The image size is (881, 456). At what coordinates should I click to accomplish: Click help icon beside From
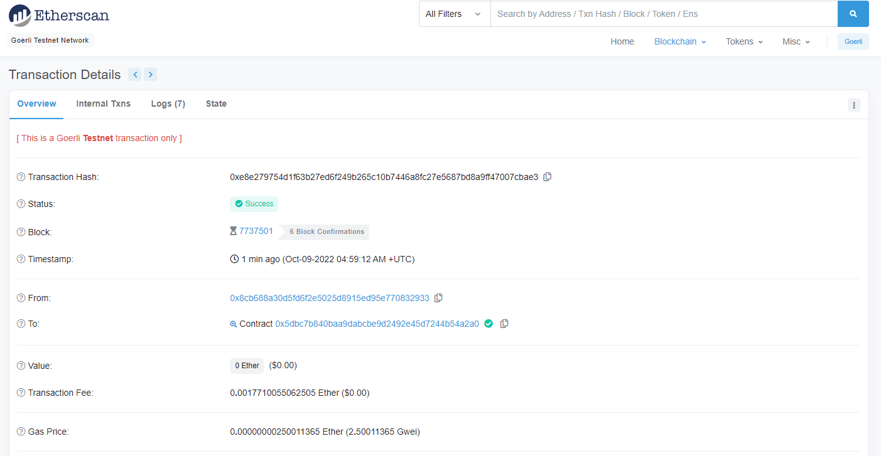click(21, 298)
